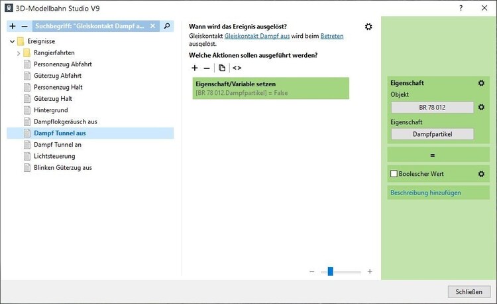Viewport: 497px width, 304px height.
Task: Click the plus icon to add event
Action: point(13,26)
